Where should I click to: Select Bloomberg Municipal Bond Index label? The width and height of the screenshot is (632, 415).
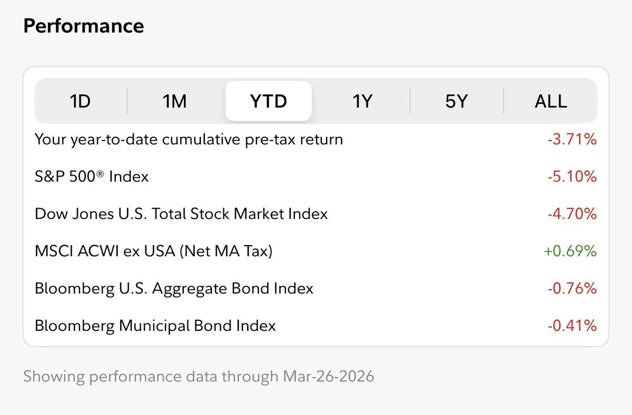[x=155, y=326]
